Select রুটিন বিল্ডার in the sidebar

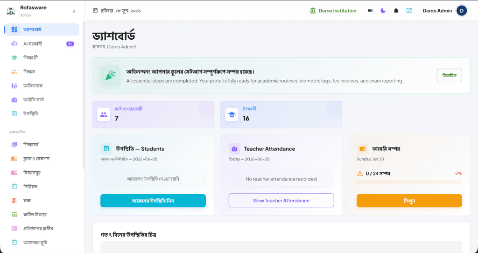[x=42, y=214]
